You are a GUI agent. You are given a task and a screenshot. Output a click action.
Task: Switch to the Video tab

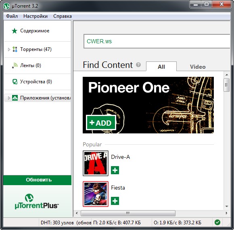(x=198, y=67)
